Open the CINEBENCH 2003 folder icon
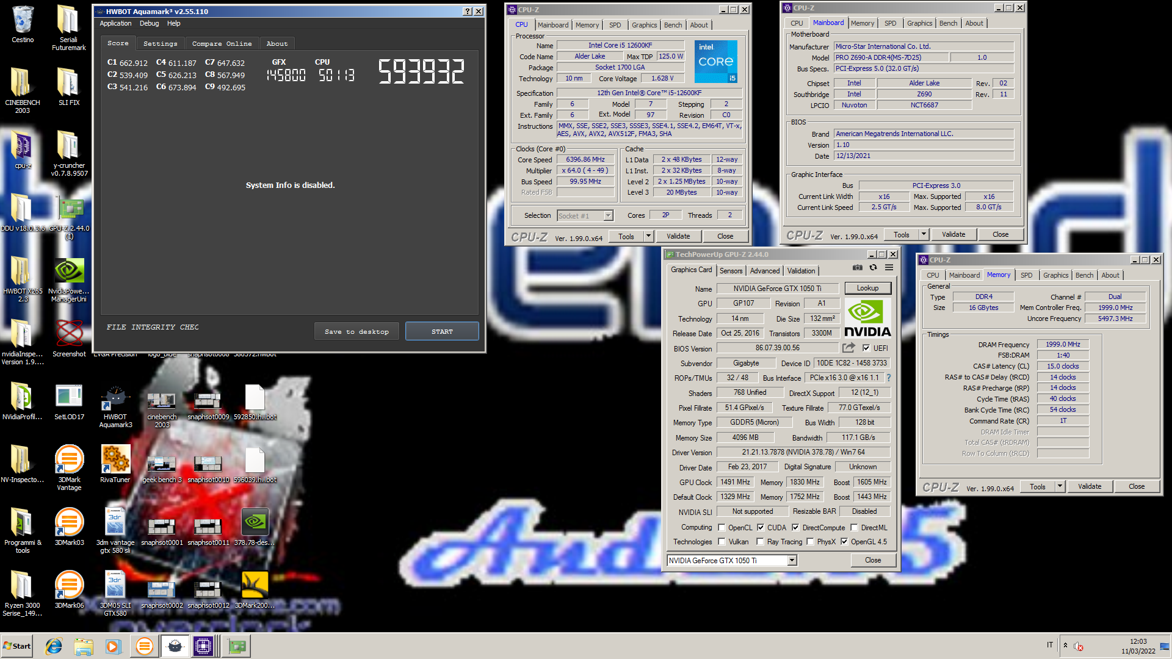The height and width of the screenshot is (659, 1172). pos(23,90)
